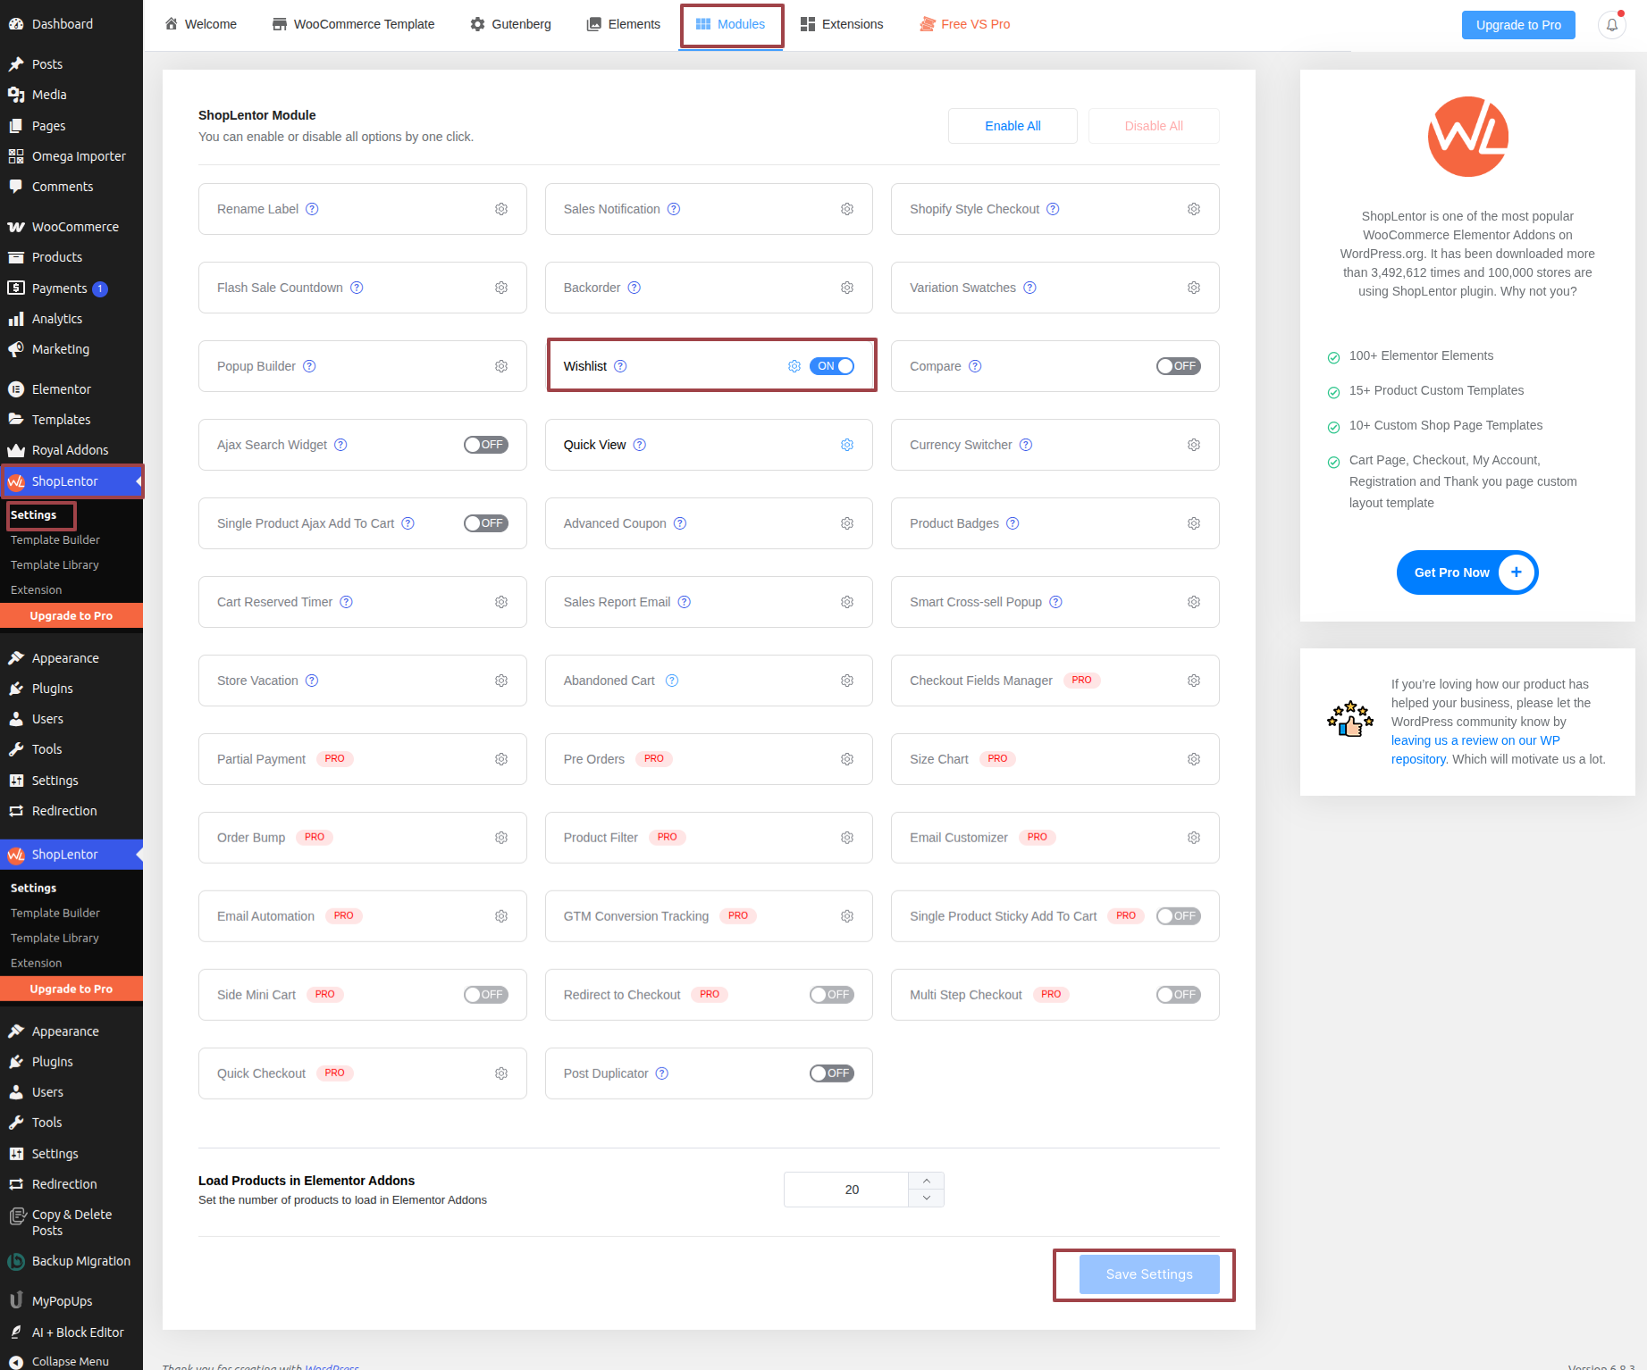Collapse the WordPress admin menu

[70, 1361]
